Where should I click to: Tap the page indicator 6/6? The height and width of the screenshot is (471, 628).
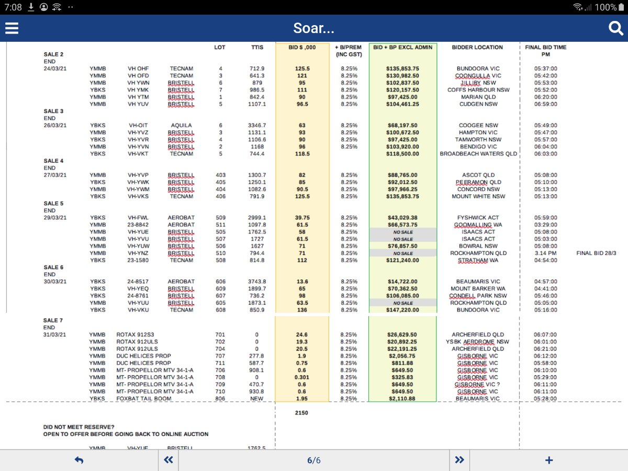314,461
